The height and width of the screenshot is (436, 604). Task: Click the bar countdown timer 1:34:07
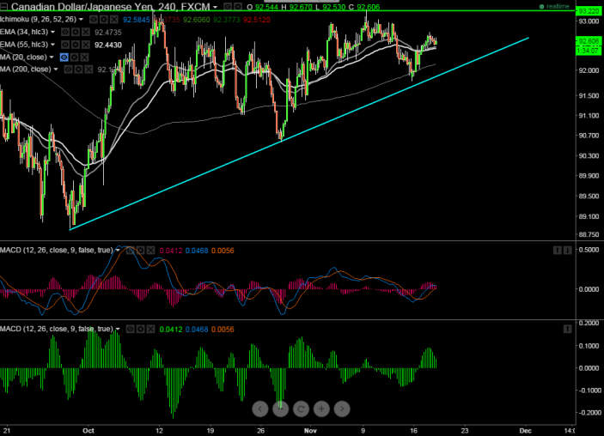click(589, 51)
